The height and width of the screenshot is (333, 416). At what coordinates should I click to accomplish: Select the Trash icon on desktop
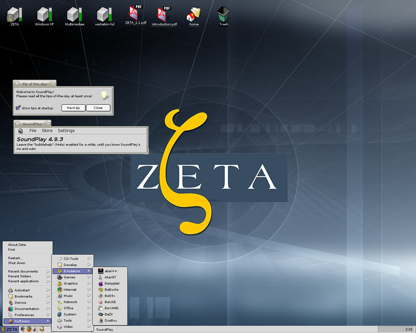click(224, 16)
